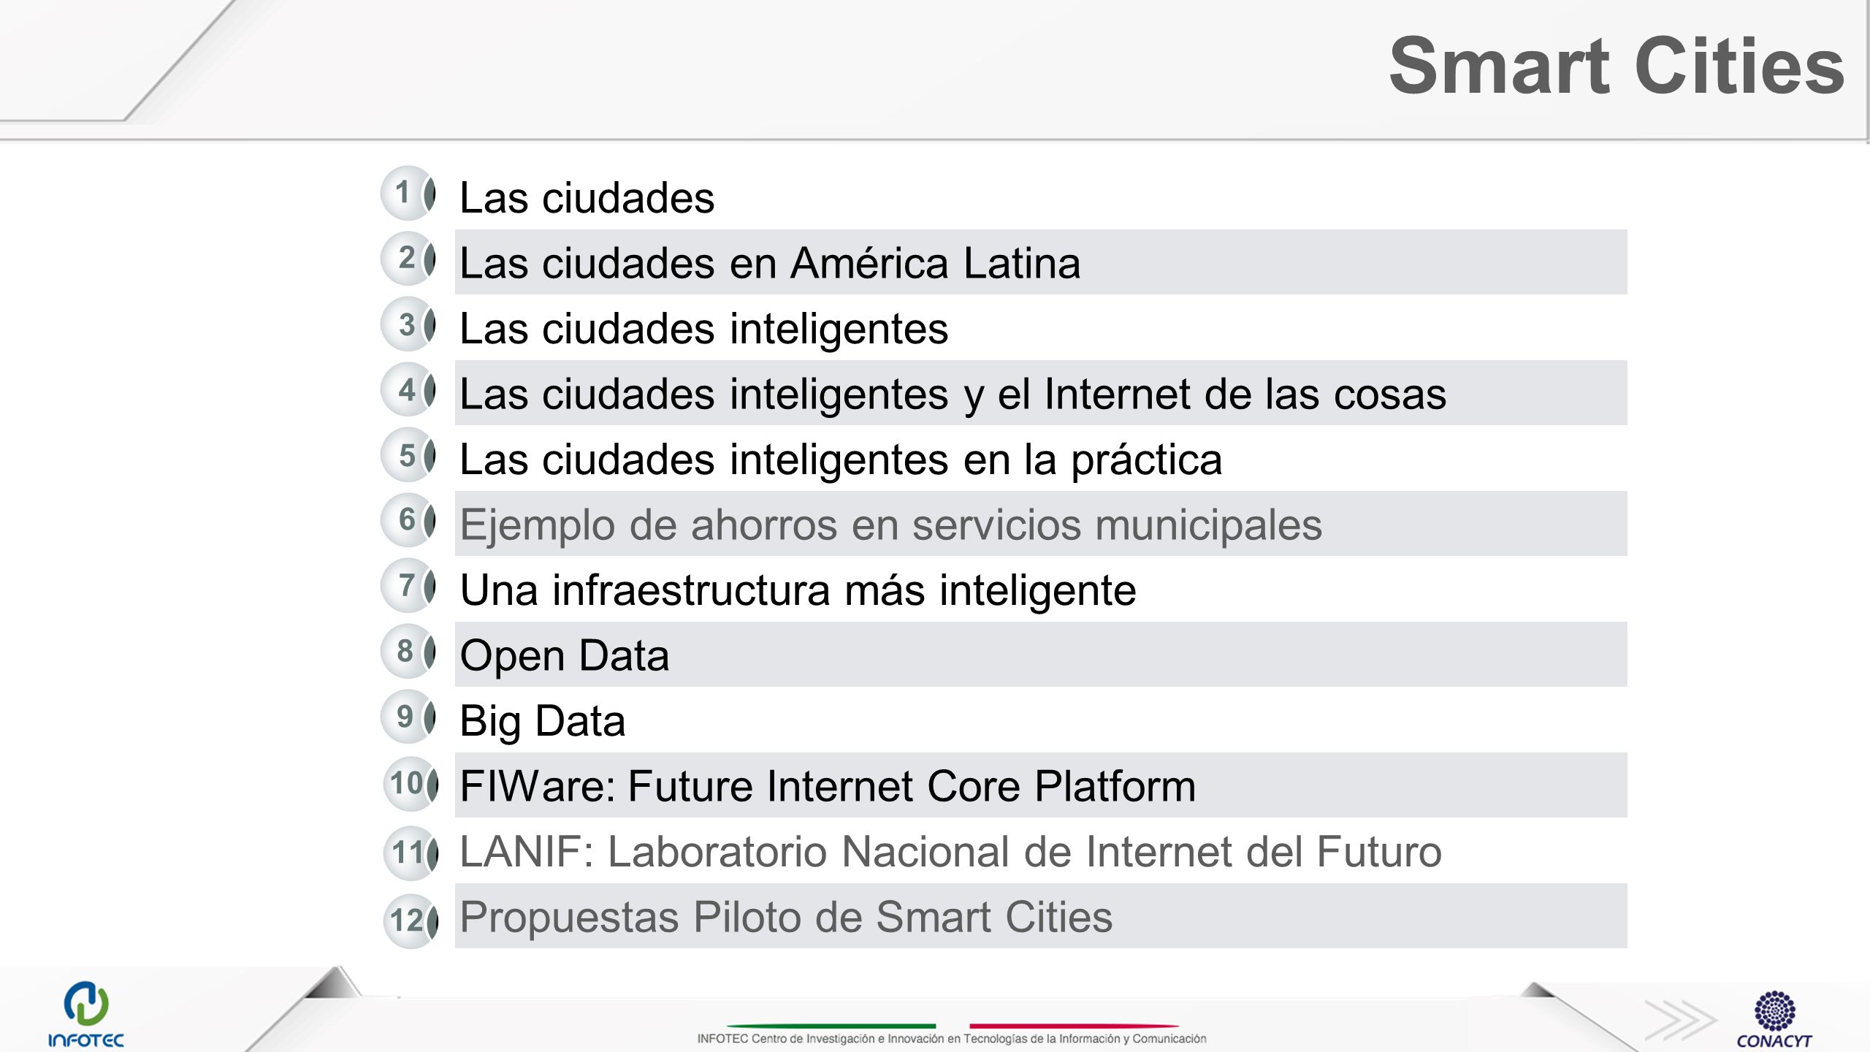Screen dimensions: 1870x1052
Task: Click the number 4 bullet icon
Action: [409, 389]
